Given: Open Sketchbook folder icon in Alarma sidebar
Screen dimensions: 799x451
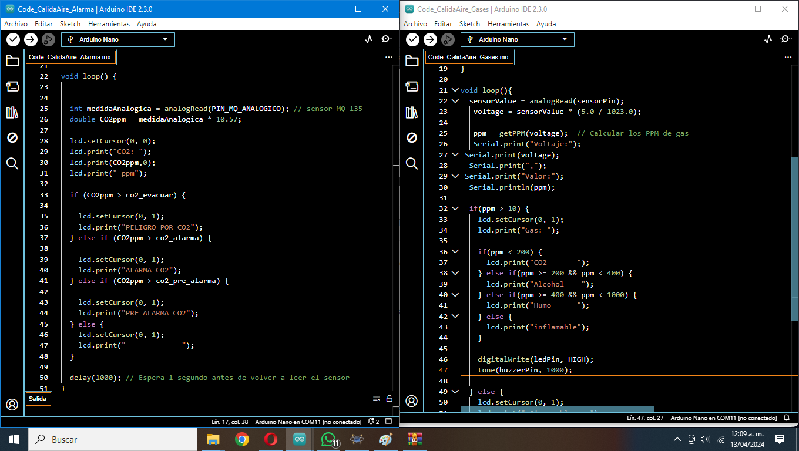Looking at the screenshot, I should [12, 60].
